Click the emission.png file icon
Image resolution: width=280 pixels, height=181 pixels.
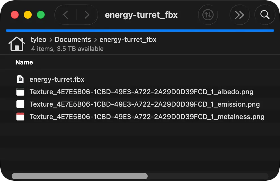click(20, 104)
